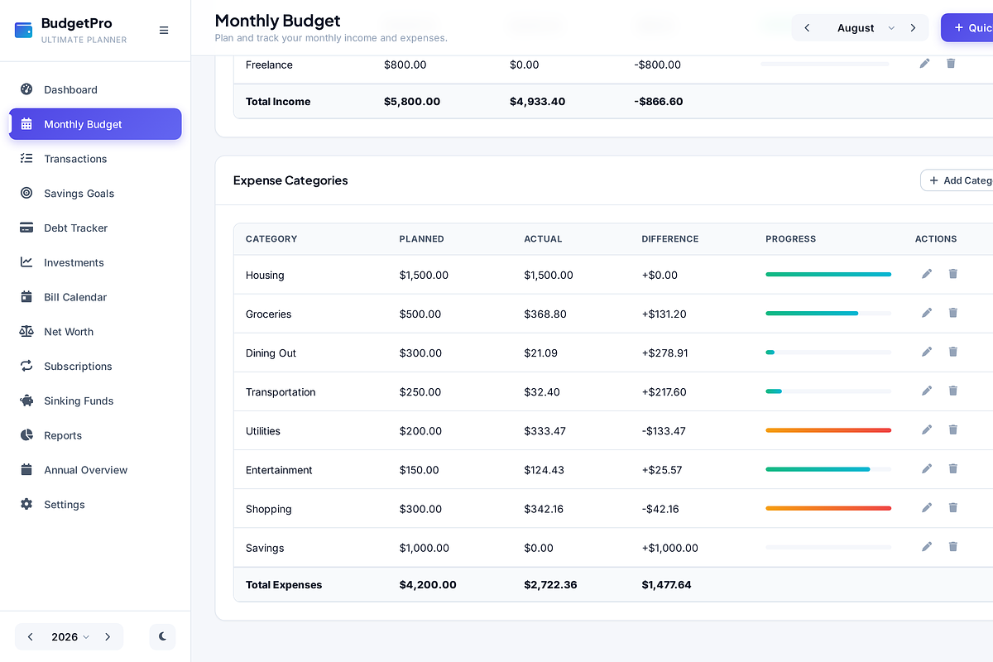Edit the Transportation category
The width and height of the screenshot is (993, 662).
click(927, 391)
